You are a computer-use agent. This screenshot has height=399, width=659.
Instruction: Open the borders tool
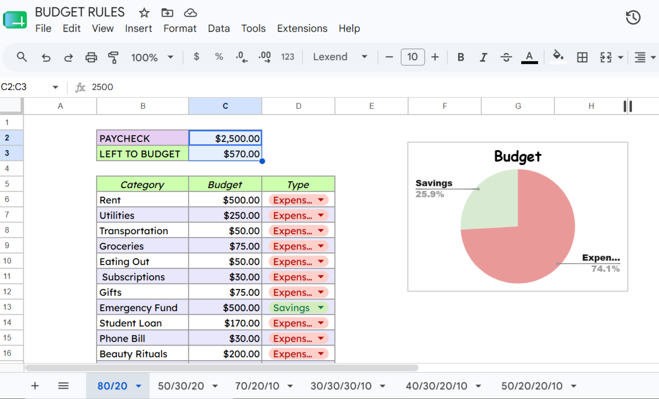[x=582, y=57]
